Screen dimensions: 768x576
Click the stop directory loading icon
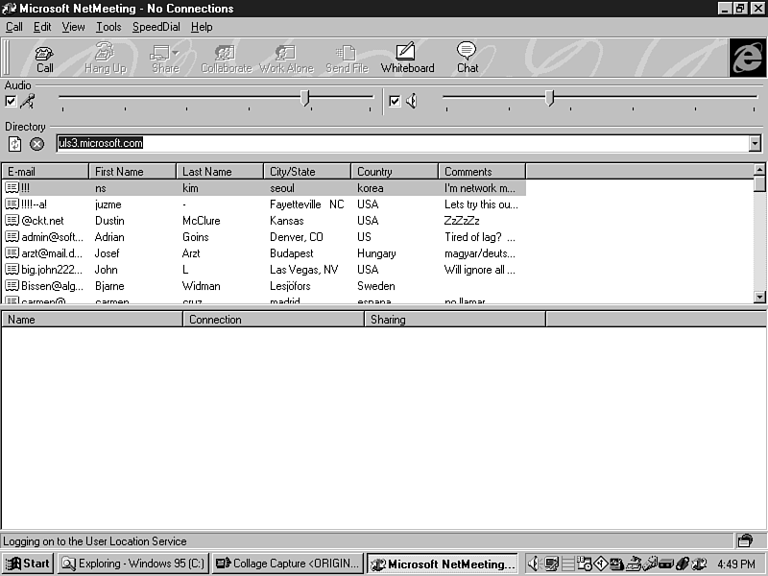click(36, 144)
